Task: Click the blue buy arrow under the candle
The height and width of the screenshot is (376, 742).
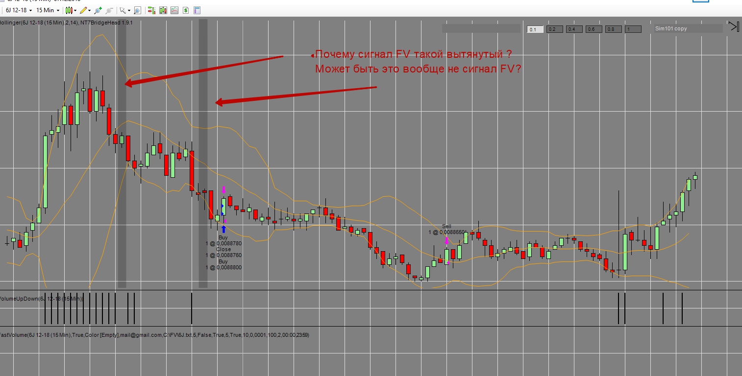Action: [223, 229]
